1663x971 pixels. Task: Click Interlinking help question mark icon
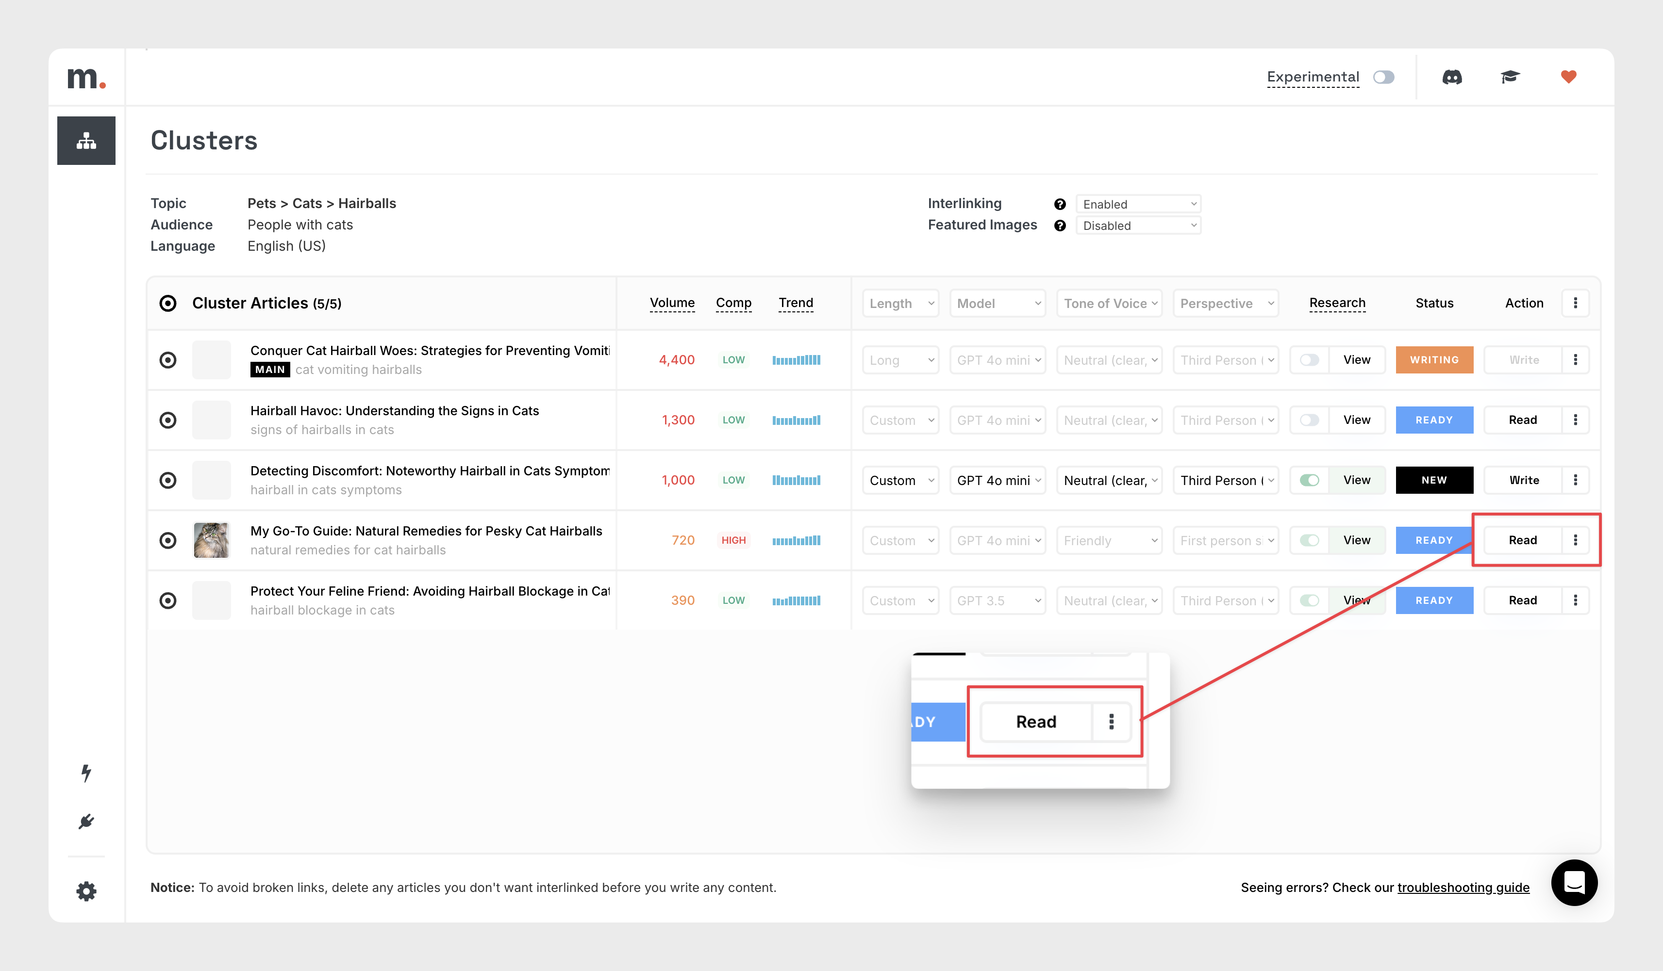(x=1060, y=204)
